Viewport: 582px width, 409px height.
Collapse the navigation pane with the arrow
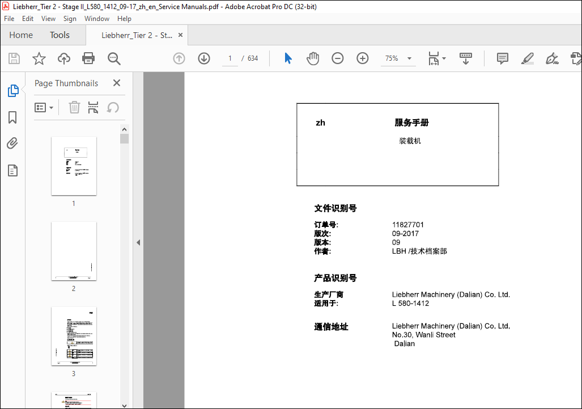tap(138, 243)
